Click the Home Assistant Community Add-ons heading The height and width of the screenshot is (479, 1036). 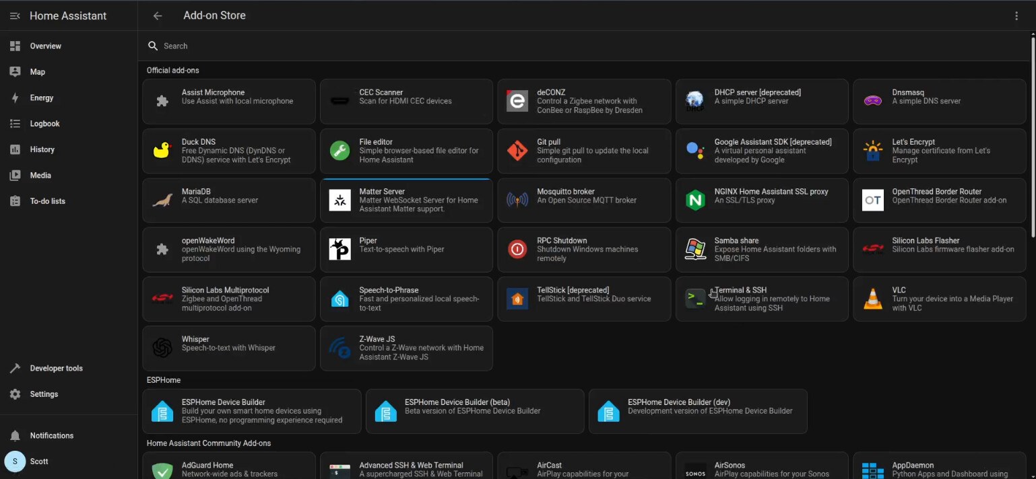[209, 443]
